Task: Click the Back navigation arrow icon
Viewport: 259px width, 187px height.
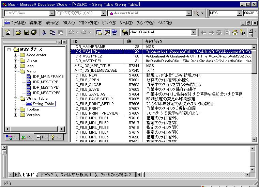Action: coord(203,32)
